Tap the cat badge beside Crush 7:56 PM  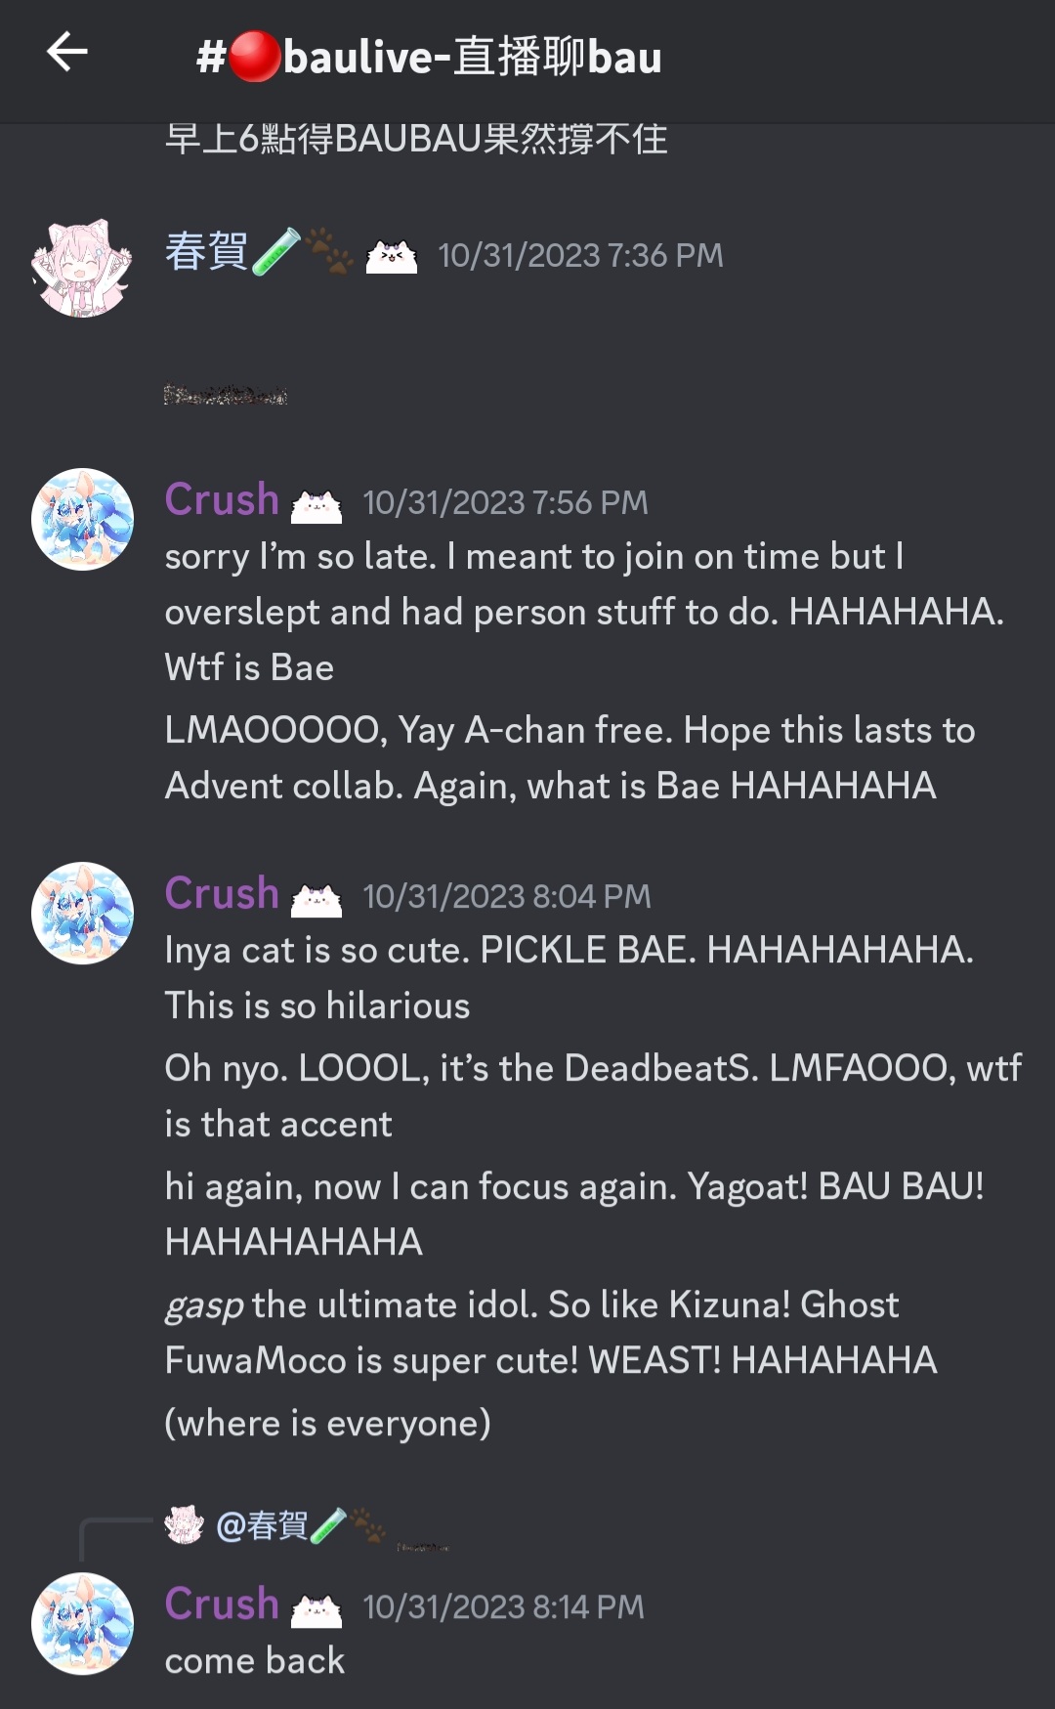tap(316, 505)
